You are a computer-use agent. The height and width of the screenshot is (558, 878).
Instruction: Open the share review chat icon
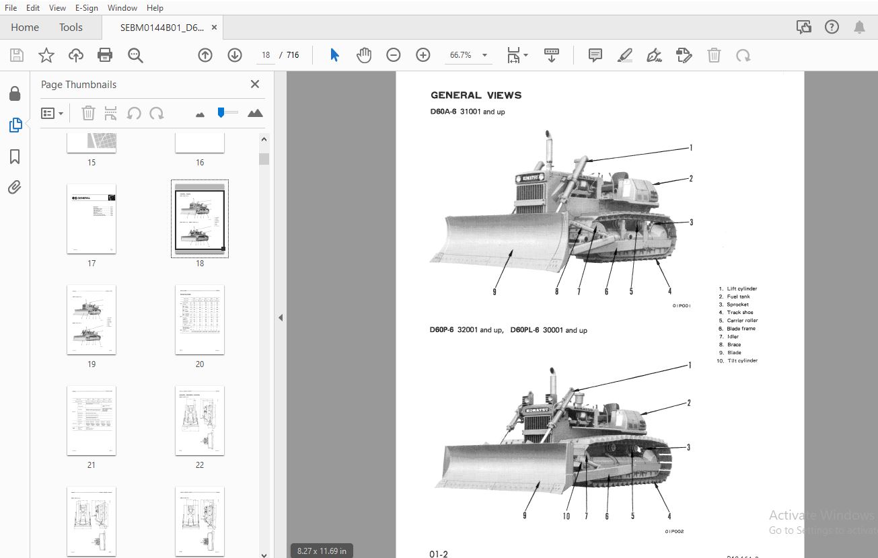click(804, 28)
